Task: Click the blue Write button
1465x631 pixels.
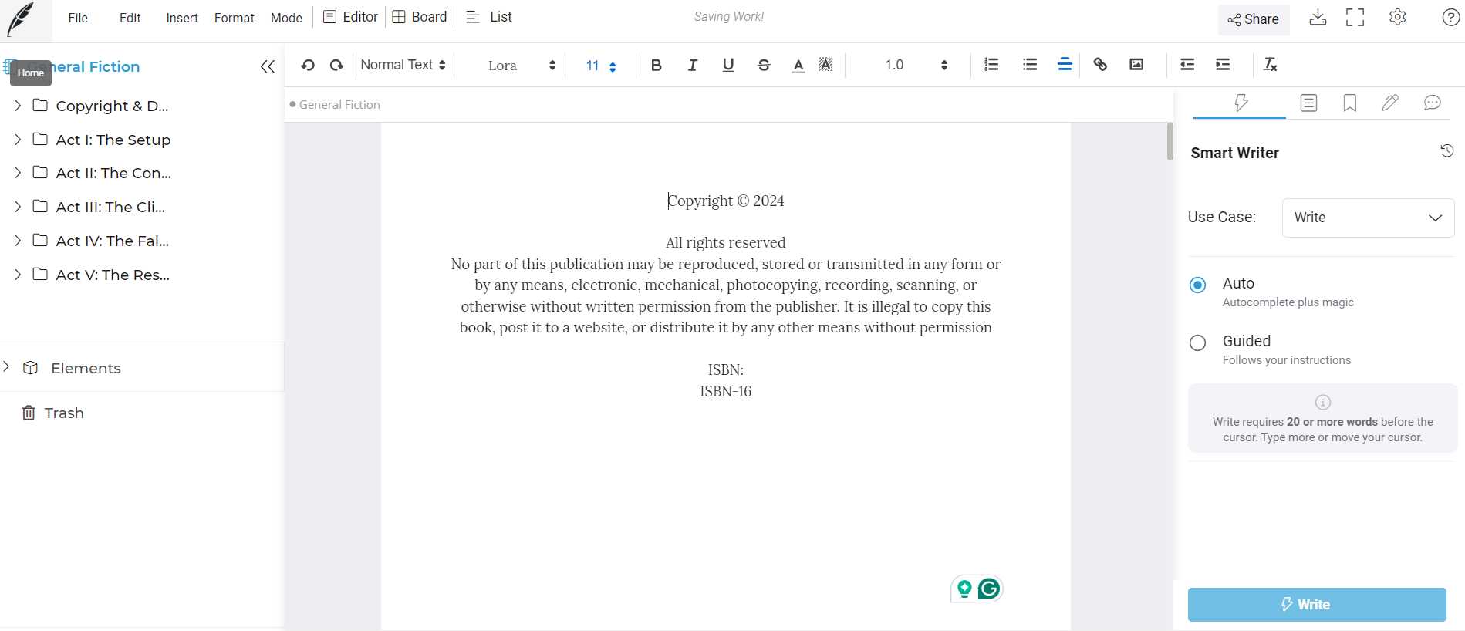Action: [x=1317, y=605]
